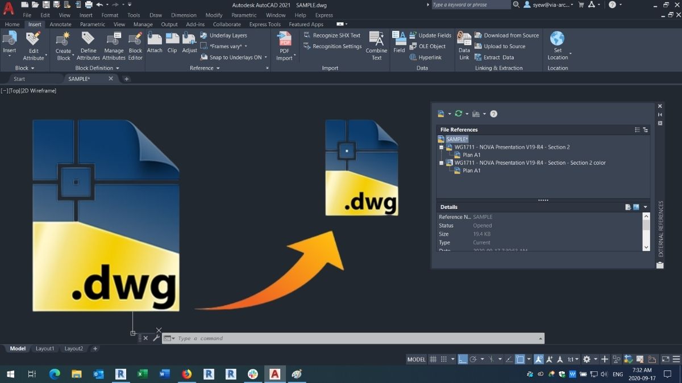This screenshot has height=383, width=682.
Task: Click Upload to Source
Action: click(500, 47)
